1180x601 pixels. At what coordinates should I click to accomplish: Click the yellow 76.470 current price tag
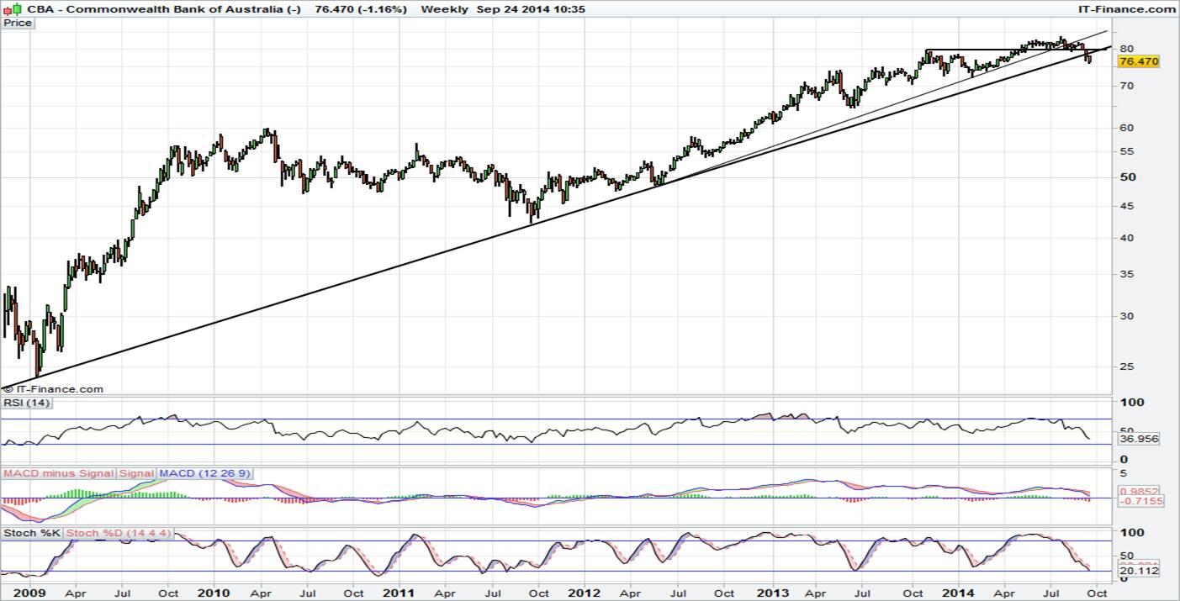[1140, 61]
